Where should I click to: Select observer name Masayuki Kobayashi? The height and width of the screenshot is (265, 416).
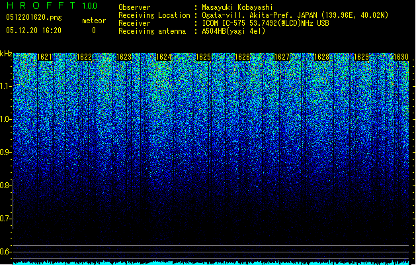click(237, 7)
